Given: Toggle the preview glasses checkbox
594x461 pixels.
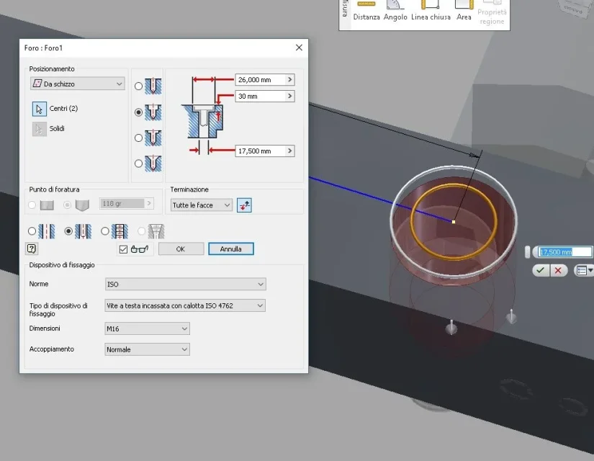Looking at the screenshot, I should click(x=123, y=249).
